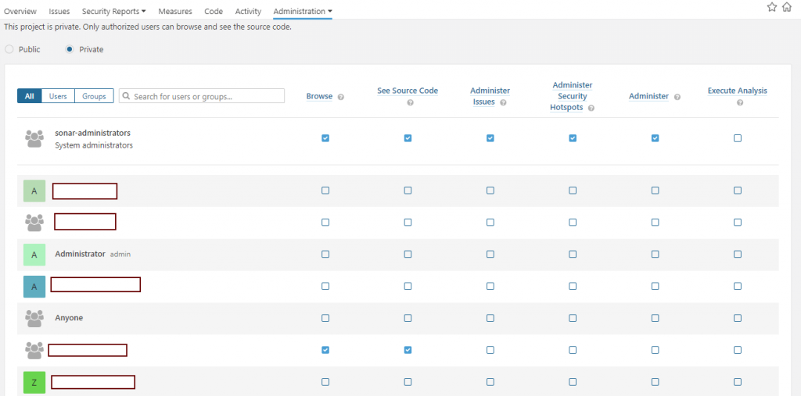Focus the search users or groups field
The width and height of the screenshot is (801, 396).
point(202,96)
